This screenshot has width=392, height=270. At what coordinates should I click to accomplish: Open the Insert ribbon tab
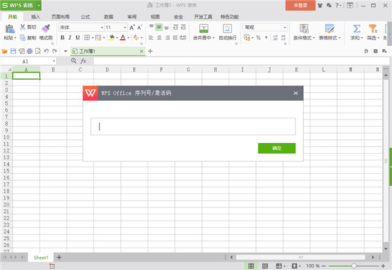(x=35, y=17)
